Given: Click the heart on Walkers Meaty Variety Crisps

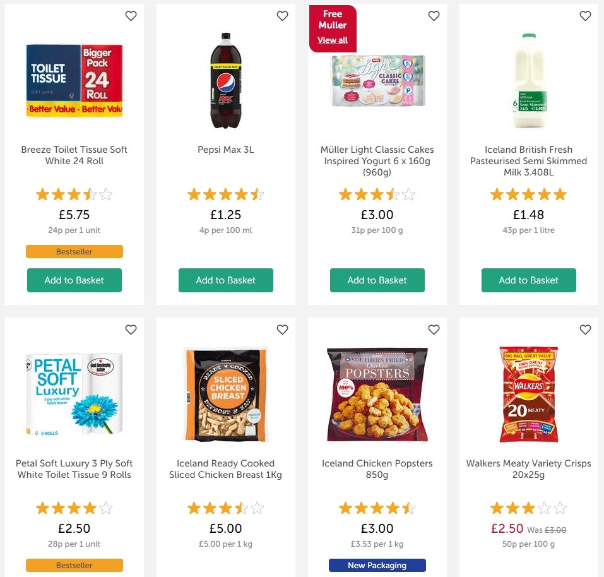Looking at the screenshot, I should click(x=585, y=330).
